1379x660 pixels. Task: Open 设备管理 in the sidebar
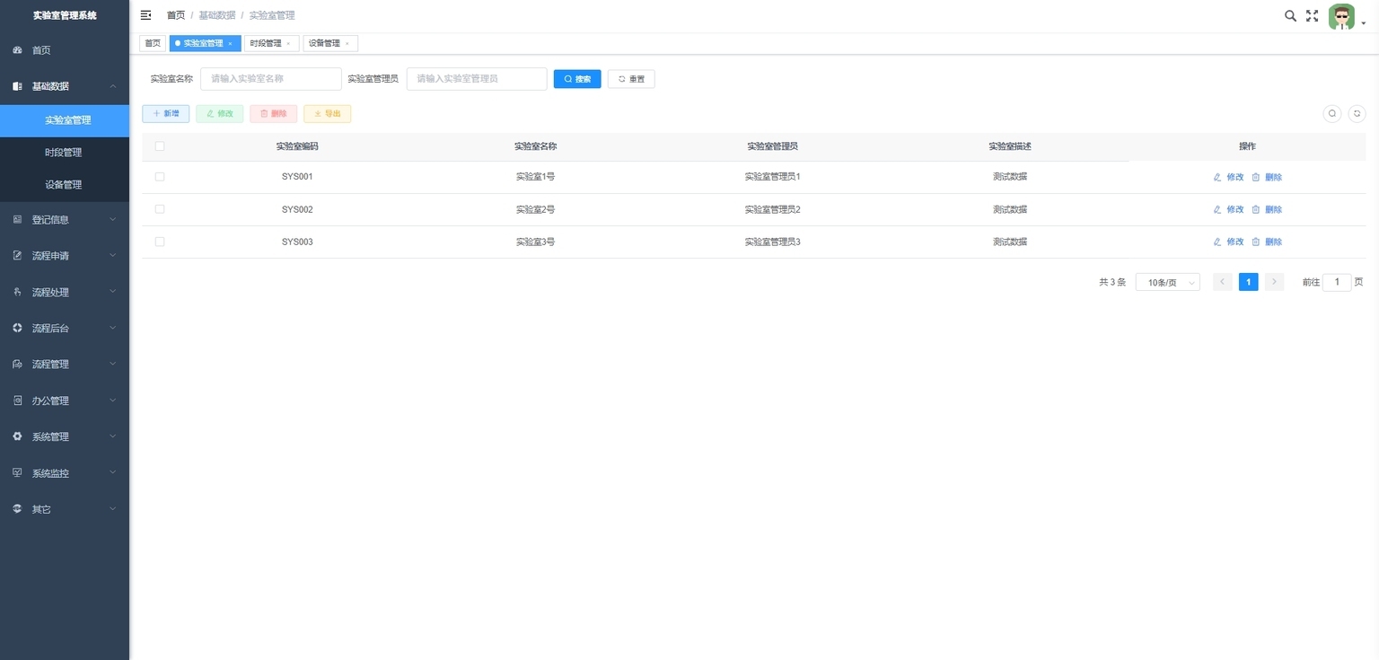pos(65,185)
